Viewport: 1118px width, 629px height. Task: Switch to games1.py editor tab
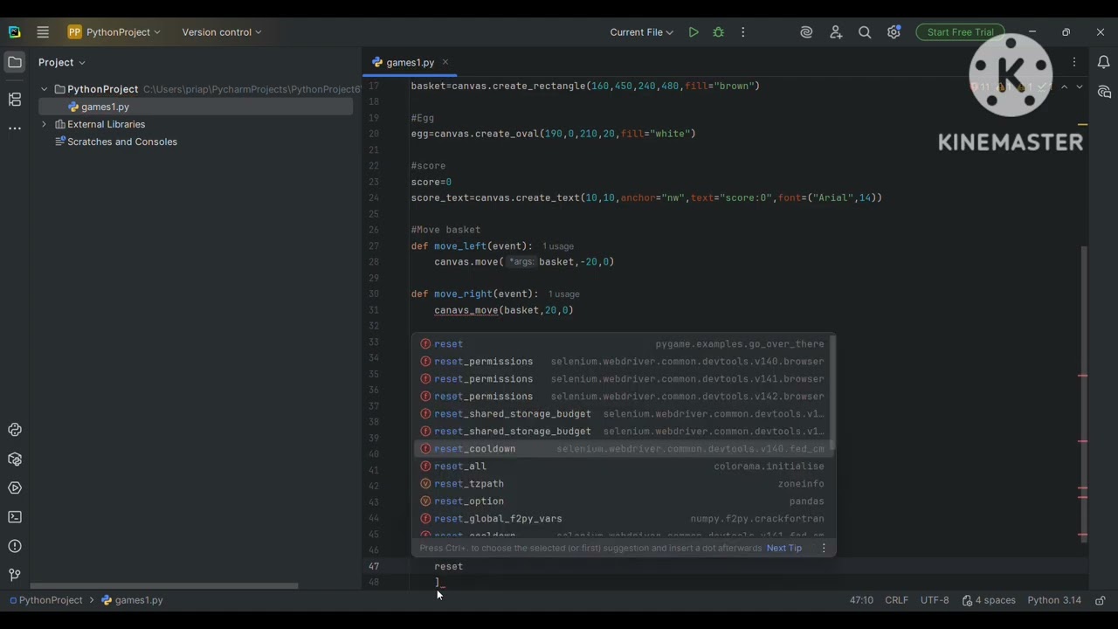point(410,62)
